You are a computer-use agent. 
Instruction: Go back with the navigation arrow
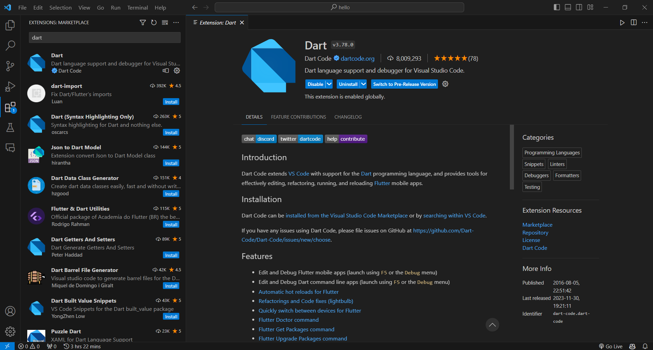(x=195, y=7)
